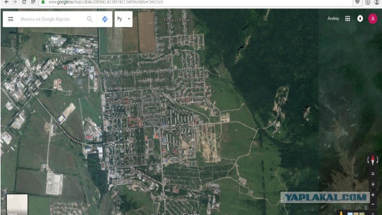Viewport: 382px width, 215px height.
Task: Rotate map counterclockwise with left compass arrow
Action: click(368, 160)
